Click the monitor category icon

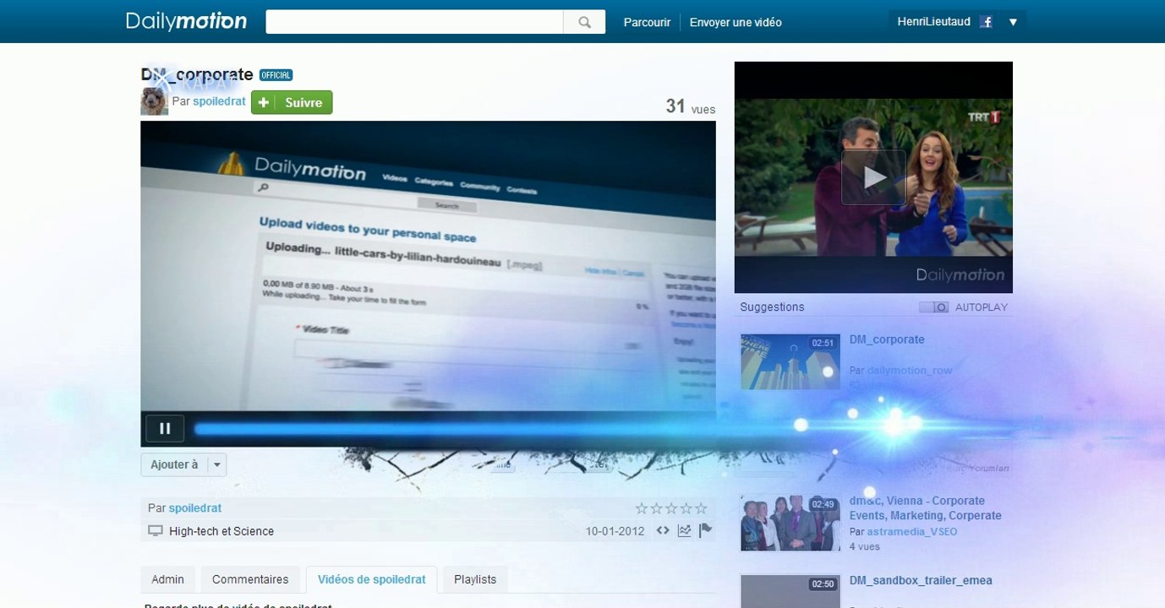pyautogui.click(x=155, y=531)
